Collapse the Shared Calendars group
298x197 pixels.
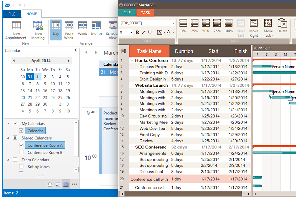[8, 138]
